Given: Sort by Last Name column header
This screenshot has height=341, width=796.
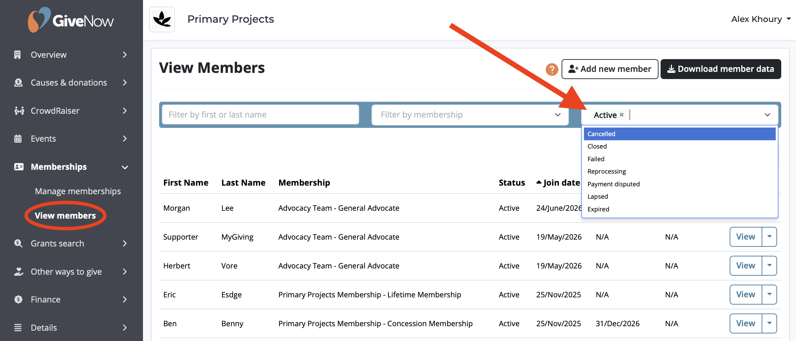Looking at the screenshot, I should 243,183.
